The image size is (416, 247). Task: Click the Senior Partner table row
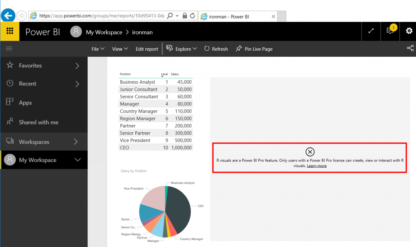156,133
